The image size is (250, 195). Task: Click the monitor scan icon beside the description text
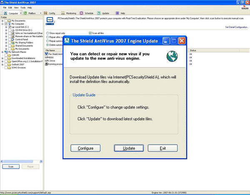pos(50,21)
